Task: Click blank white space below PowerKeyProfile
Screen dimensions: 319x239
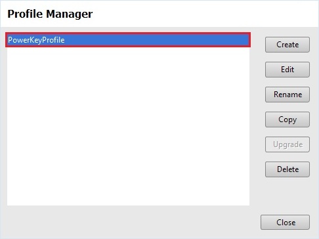Action: (128, 126)
